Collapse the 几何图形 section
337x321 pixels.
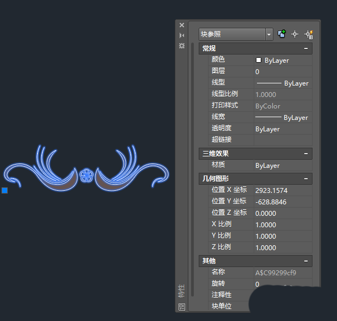click(x=306, y=179)
